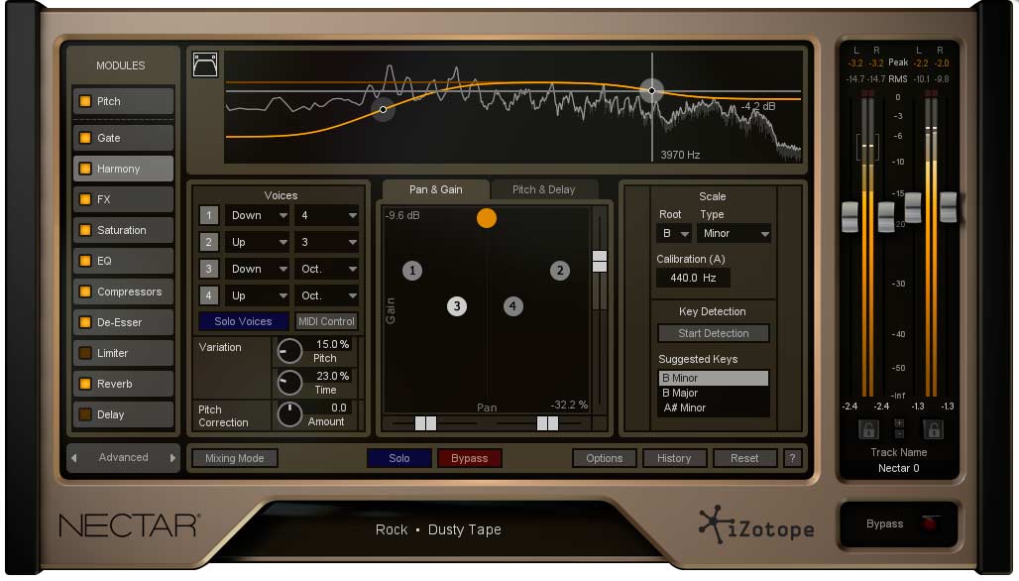Select voice node 1 in the pan grid

(x=412, y=271)
